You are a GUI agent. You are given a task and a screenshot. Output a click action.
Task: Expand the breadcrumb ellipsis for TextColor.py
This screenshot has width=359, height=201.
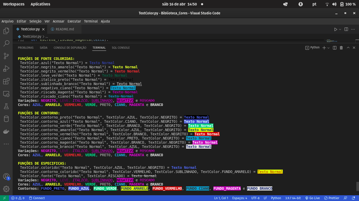coord(47,37)
